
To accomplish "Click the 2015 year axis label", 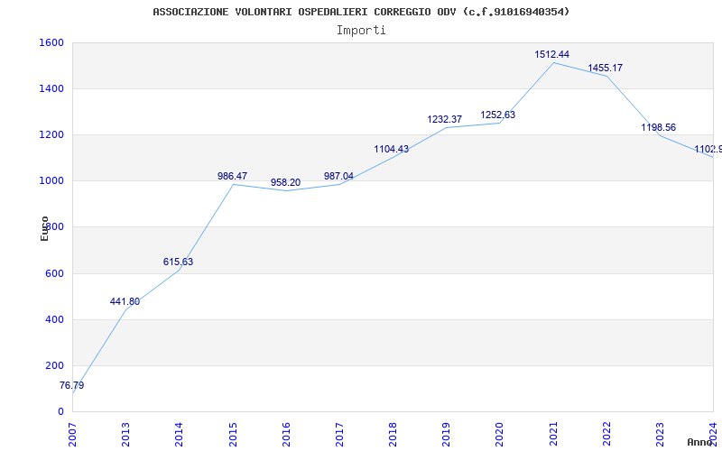I will pyautogui.click(x=233, y=435).
